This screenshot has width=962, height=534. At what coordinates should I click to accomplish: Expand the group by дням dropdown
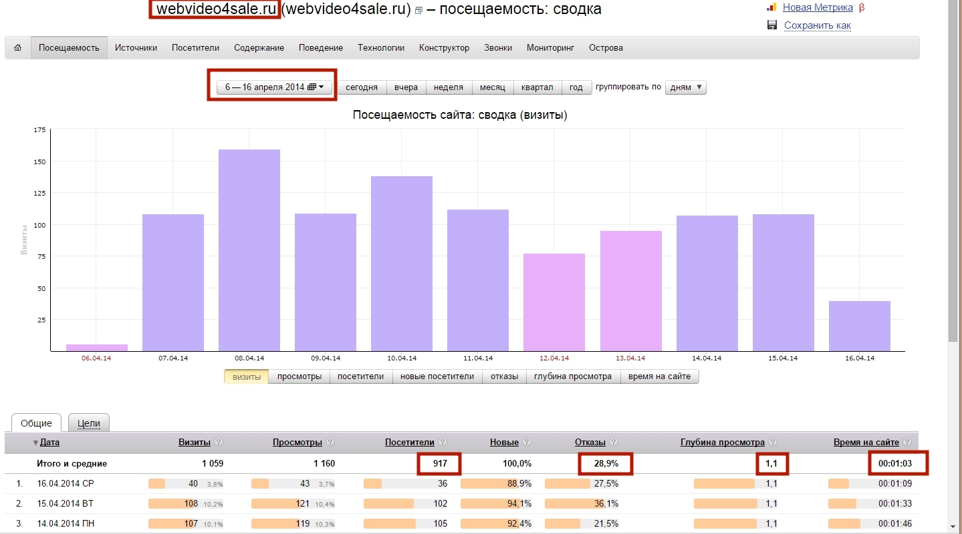[x=685, y=87]
